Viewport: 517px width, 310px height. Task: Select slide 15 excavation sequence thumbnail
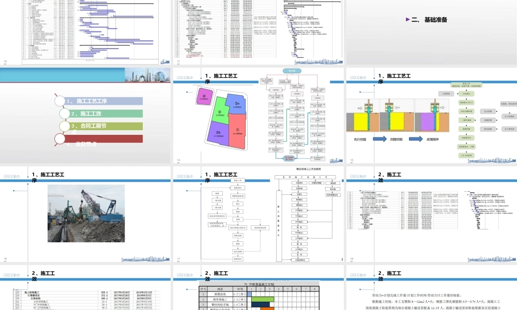point(432,116)
